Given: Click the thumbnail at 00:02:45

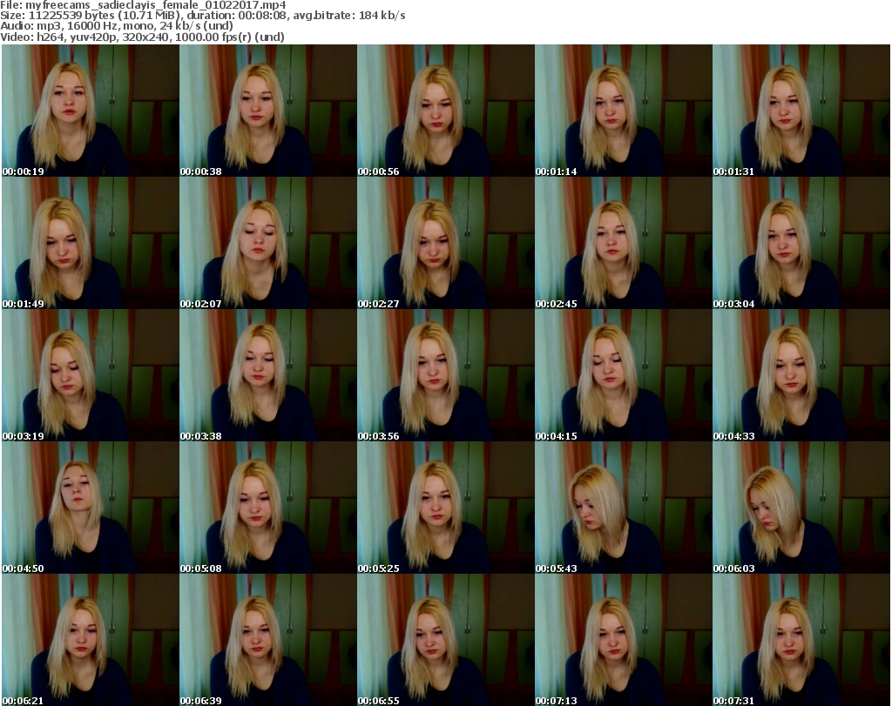Looking at the screenshot, I should coord(623,243).
